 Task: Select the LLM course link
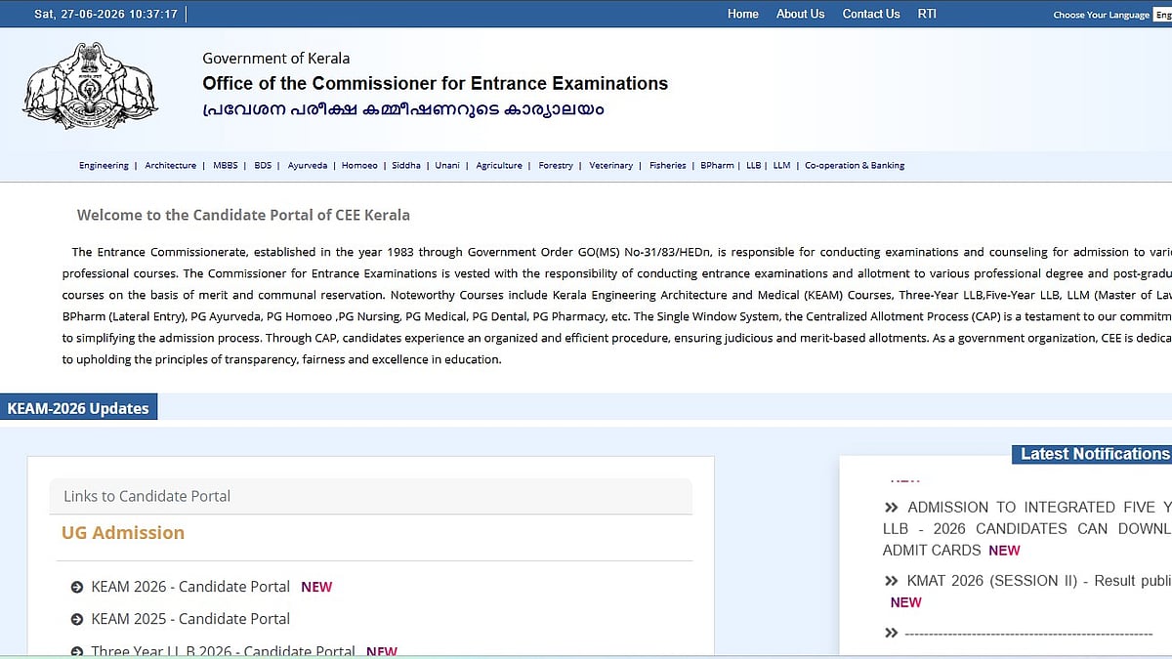pos(781,166)
